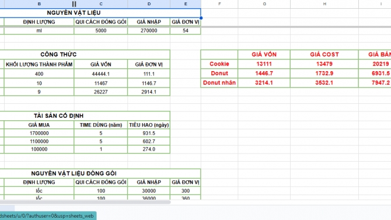The height and width of the screenshot is (220, 391).
Task: Select the ml unit cell
Action: (x=39, y=31)
